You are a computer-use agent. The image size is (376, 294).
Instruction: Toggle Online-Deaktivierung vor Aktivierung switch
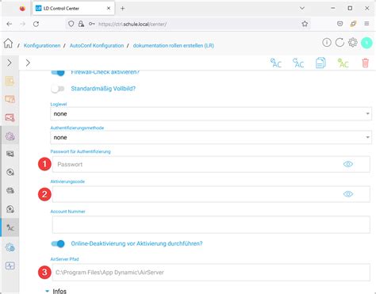(x=58, y=243)
